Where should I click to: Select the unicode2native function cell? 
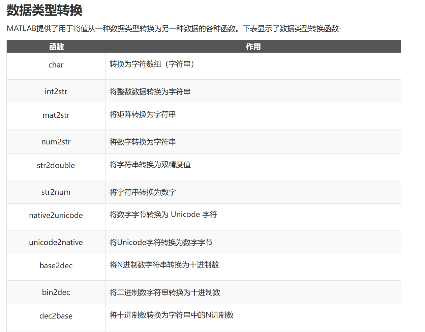(56, 242)
